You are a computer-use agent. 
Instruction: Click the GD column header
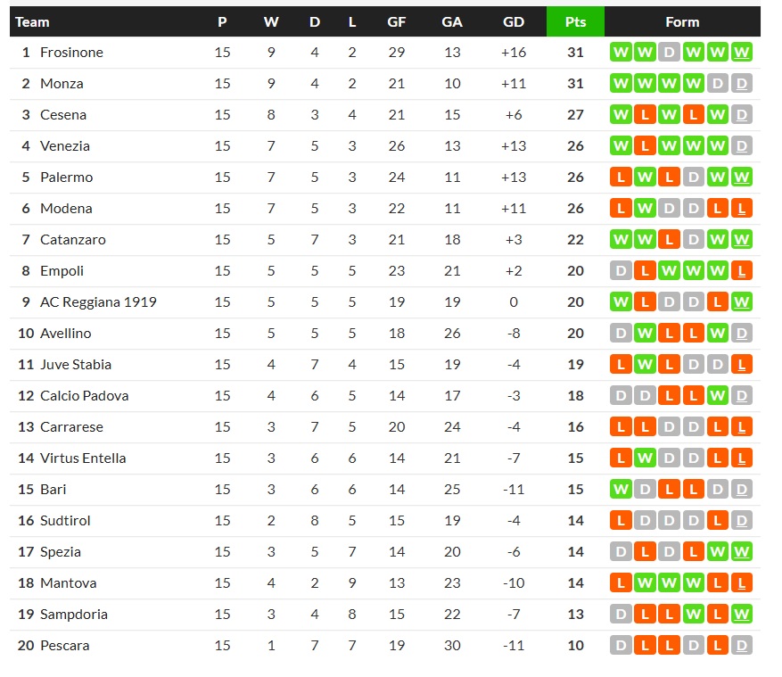pos(514,22)
